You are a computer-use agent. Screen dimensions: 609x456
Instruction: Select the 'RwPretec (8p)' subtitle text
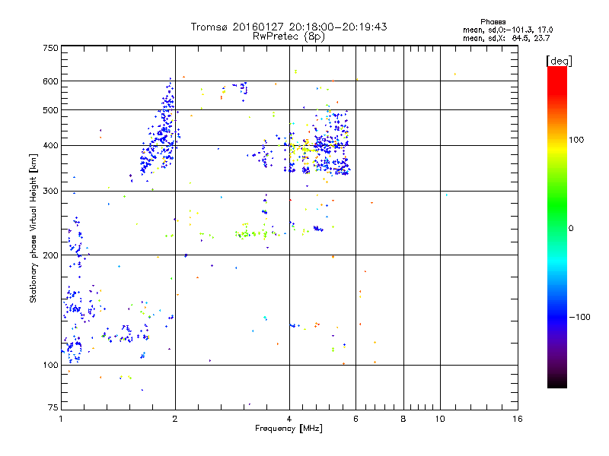[x=289, y=36]
